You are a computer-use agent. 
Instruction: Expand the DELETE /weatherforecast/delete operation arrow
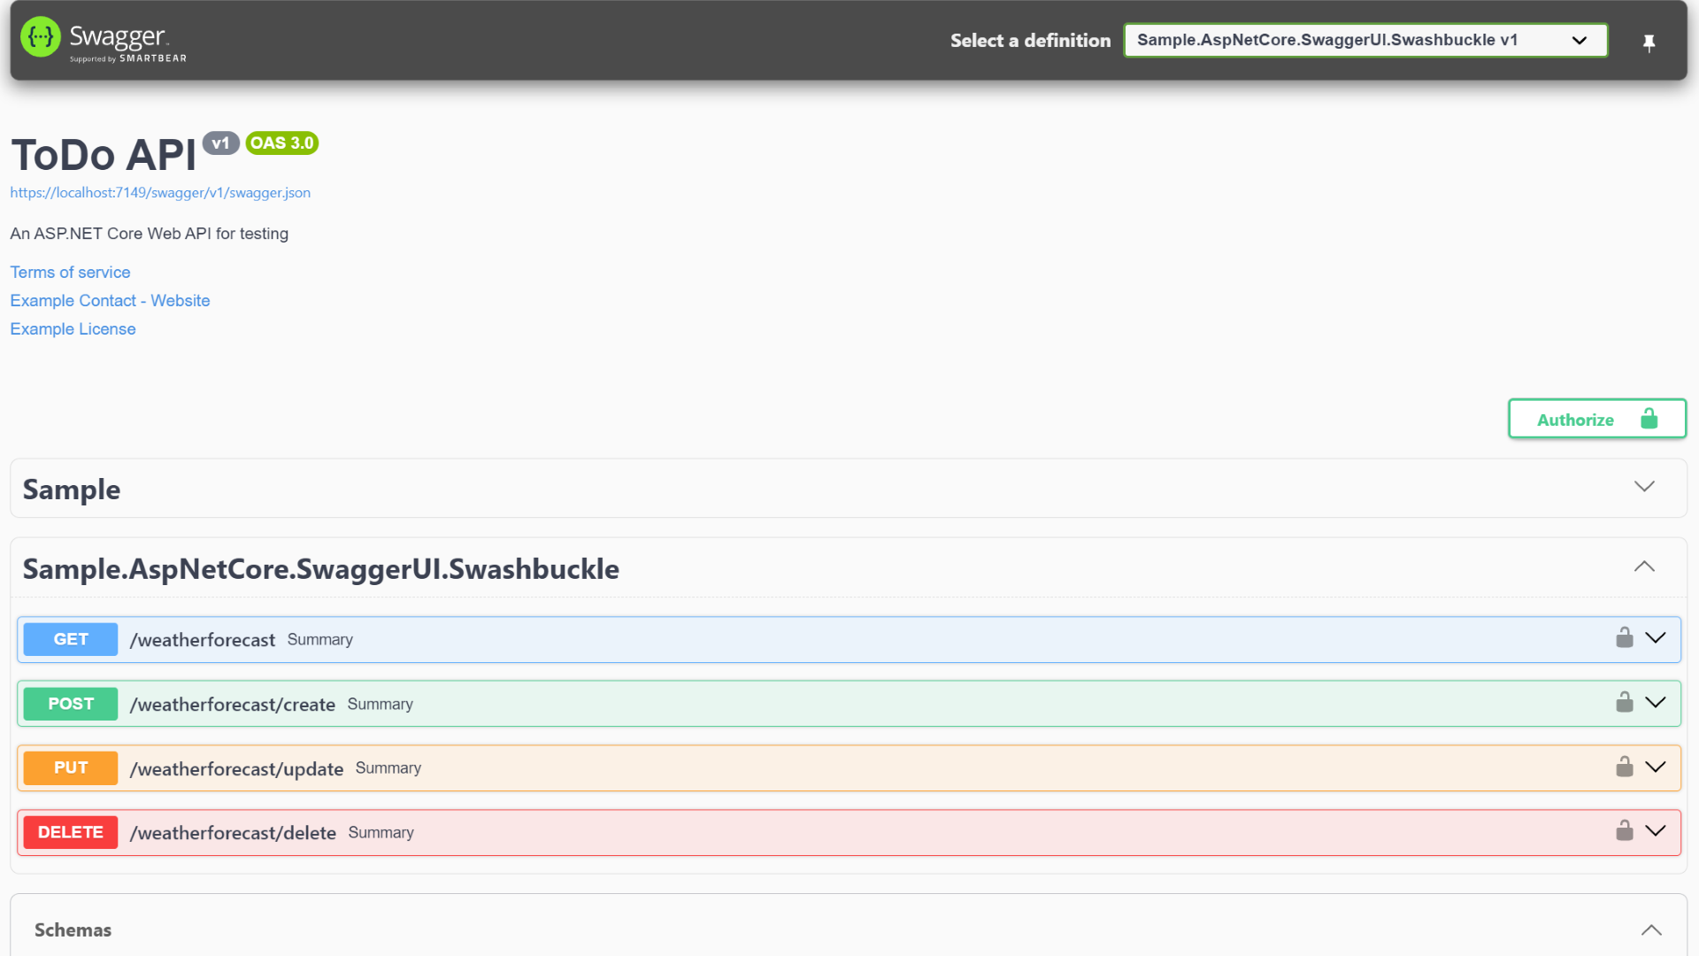point(1655,831)
